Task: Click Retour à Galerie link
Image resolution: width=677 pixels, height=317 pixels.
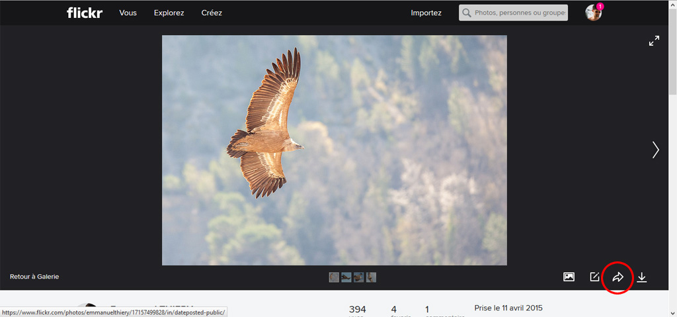Action: pos(34,277)
